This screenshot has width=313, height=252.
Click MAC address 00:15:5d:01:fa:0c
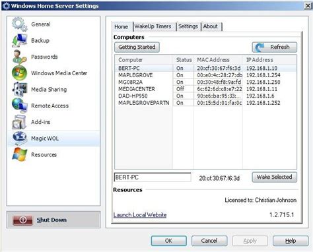tap(219, 103)
